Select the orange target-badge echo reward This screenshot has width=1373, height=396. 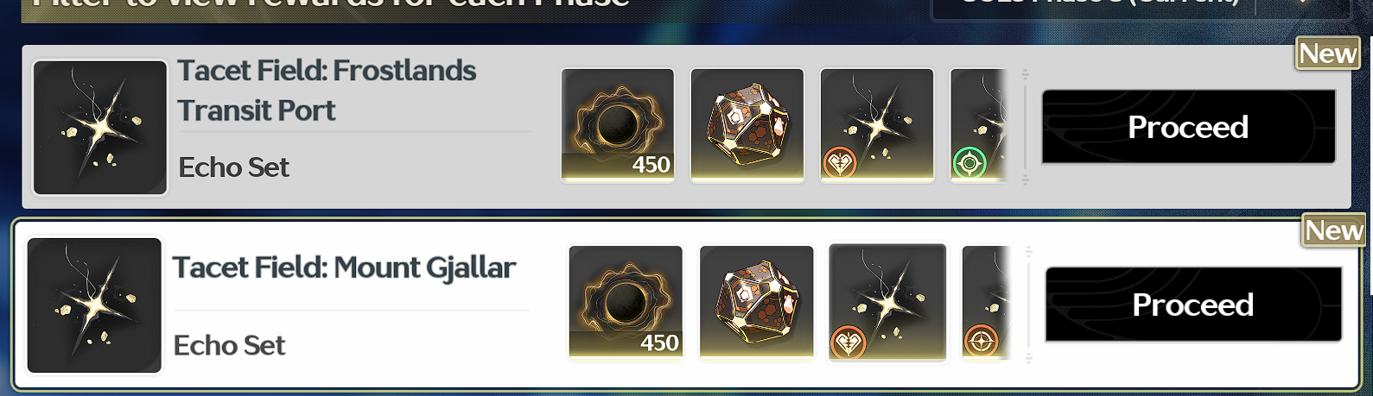(x=986, y=302)
